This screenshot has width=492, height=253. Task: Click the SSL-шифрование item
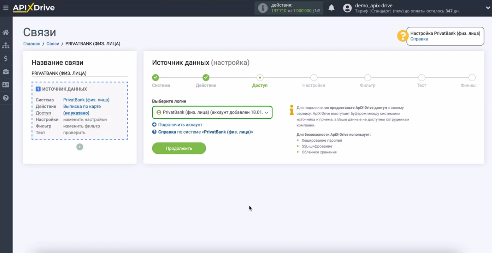tap(317, 146)
